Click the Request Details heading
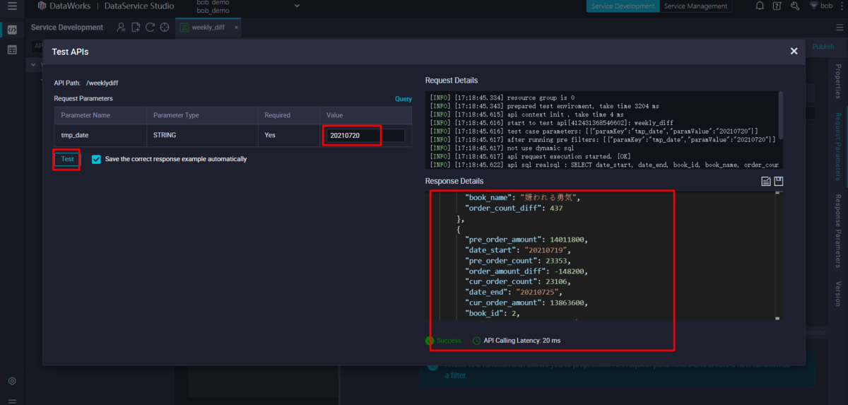 [x=452, y=81]
